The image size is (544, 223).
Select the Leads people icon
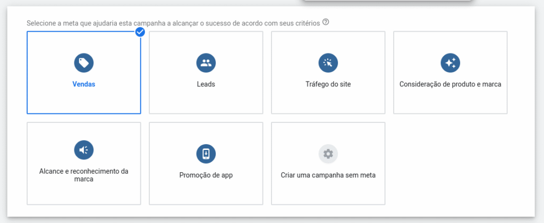coord(206,63)
